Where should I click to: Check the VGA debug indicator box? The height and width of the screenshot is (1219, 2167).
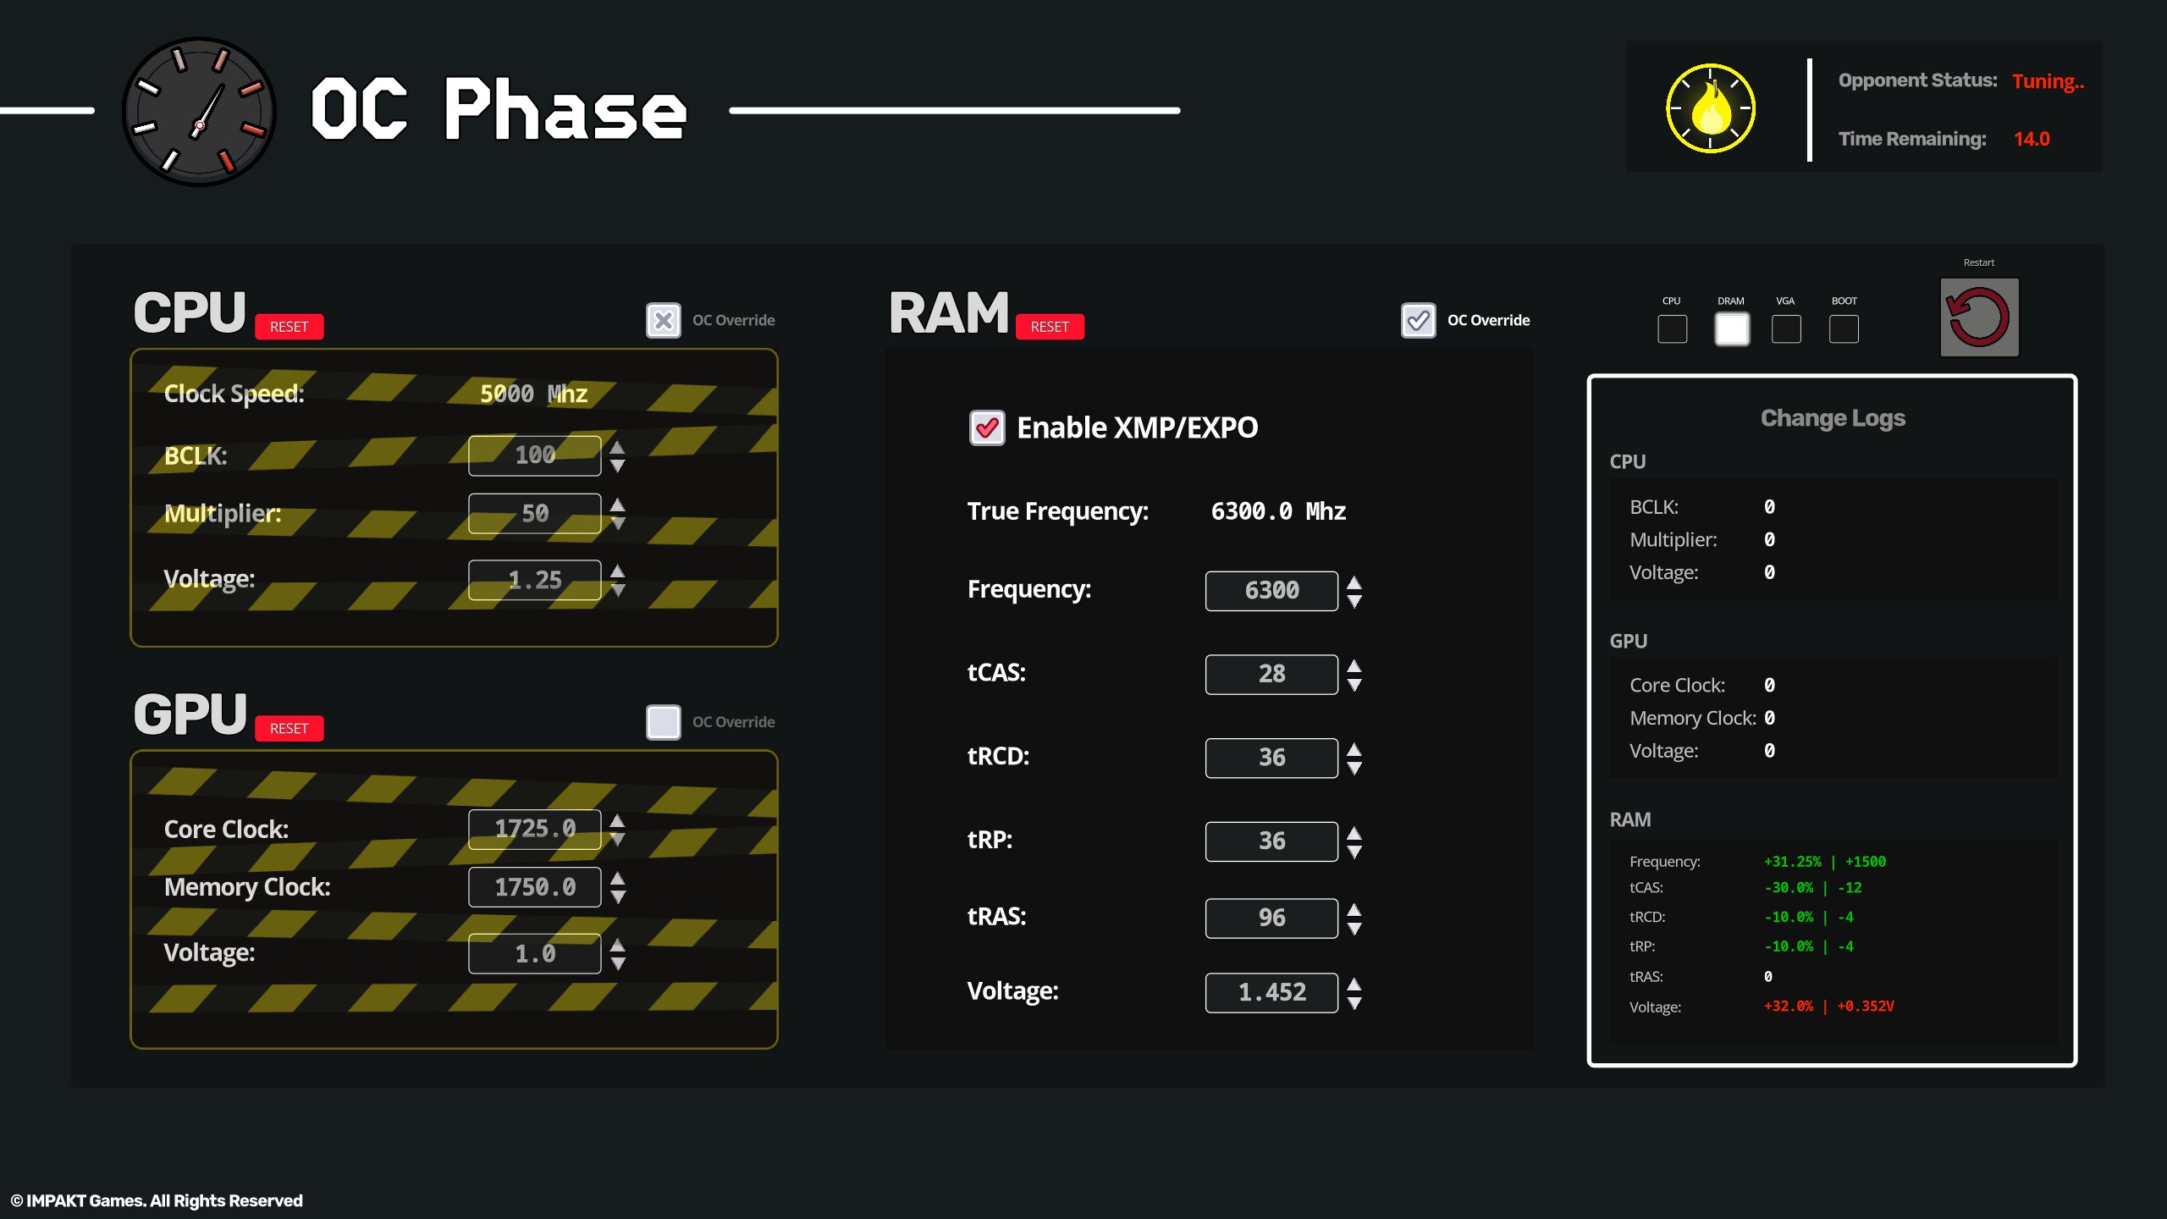tap(1786, 328)
